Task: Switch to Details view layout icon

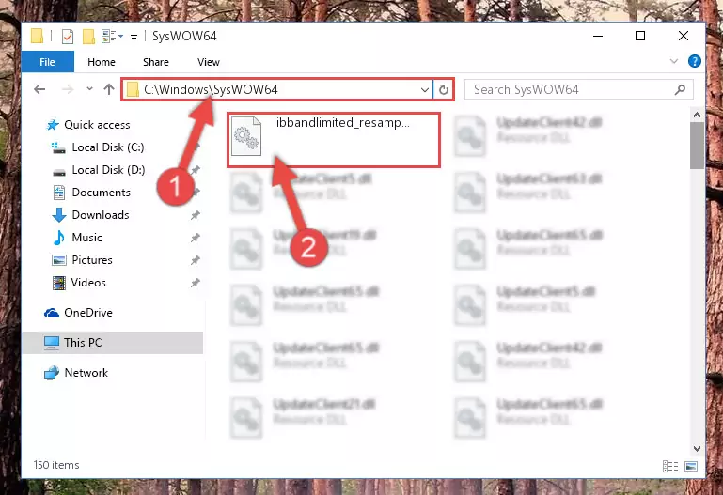Action: (670, 467)
